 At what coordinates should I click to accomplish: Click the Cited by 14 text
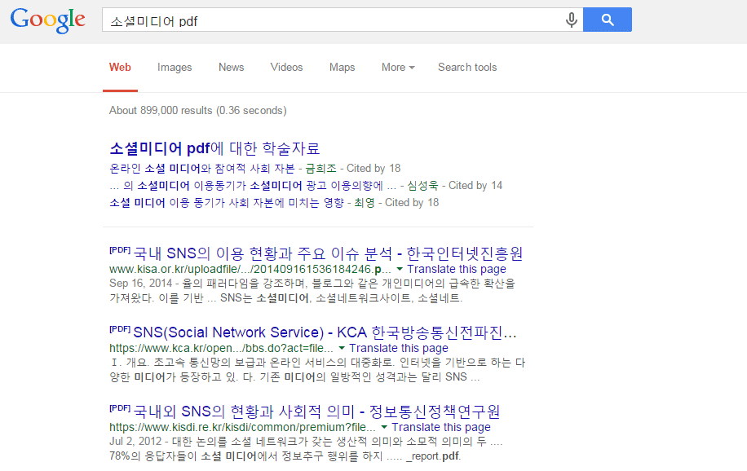coord(475,186)
